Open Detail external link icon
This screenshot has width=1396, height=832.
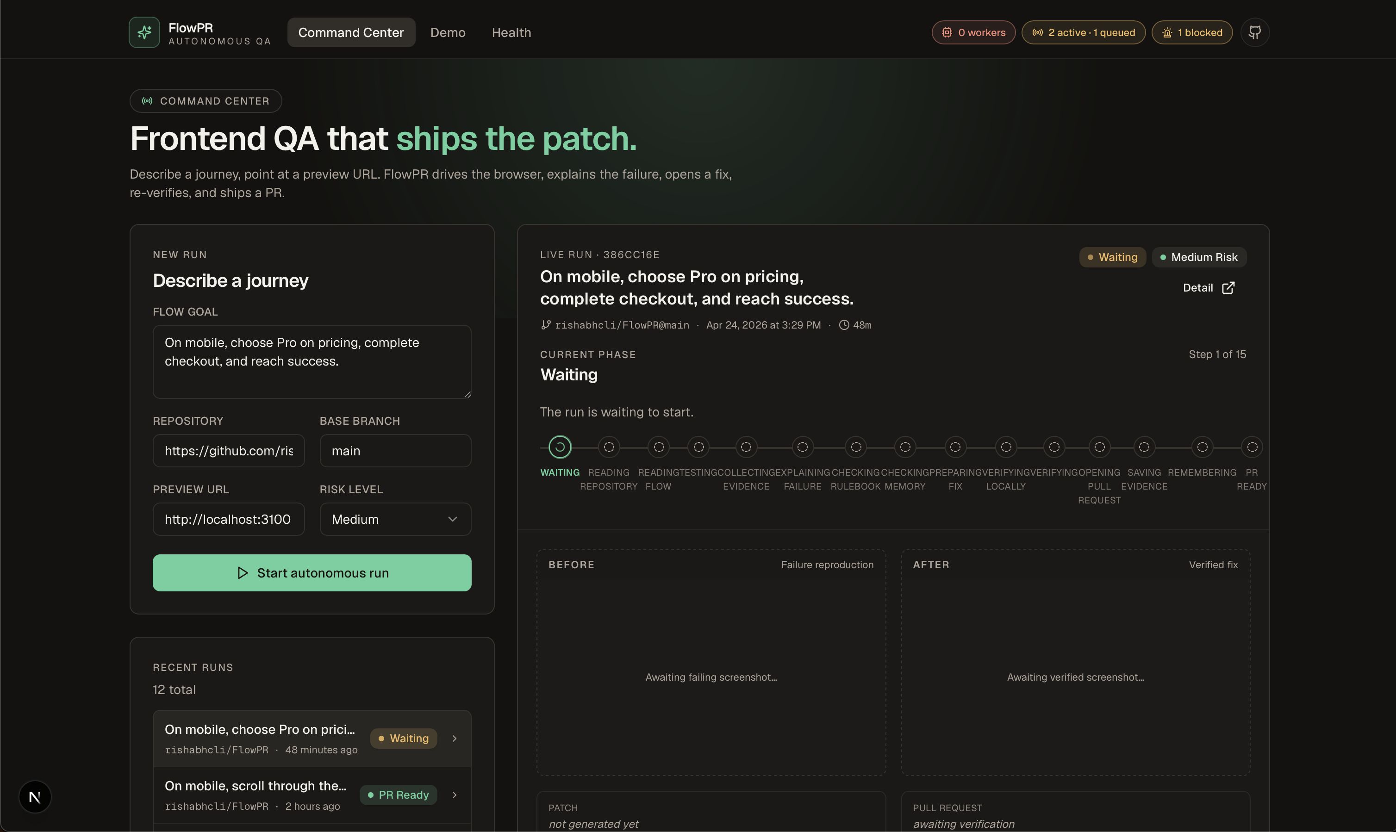(x=1228, y=288)
